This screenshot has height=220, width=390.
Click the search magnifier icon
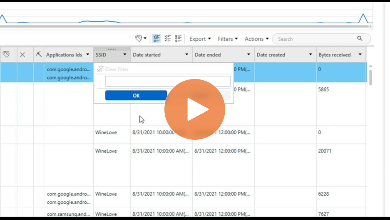[360, 39]
